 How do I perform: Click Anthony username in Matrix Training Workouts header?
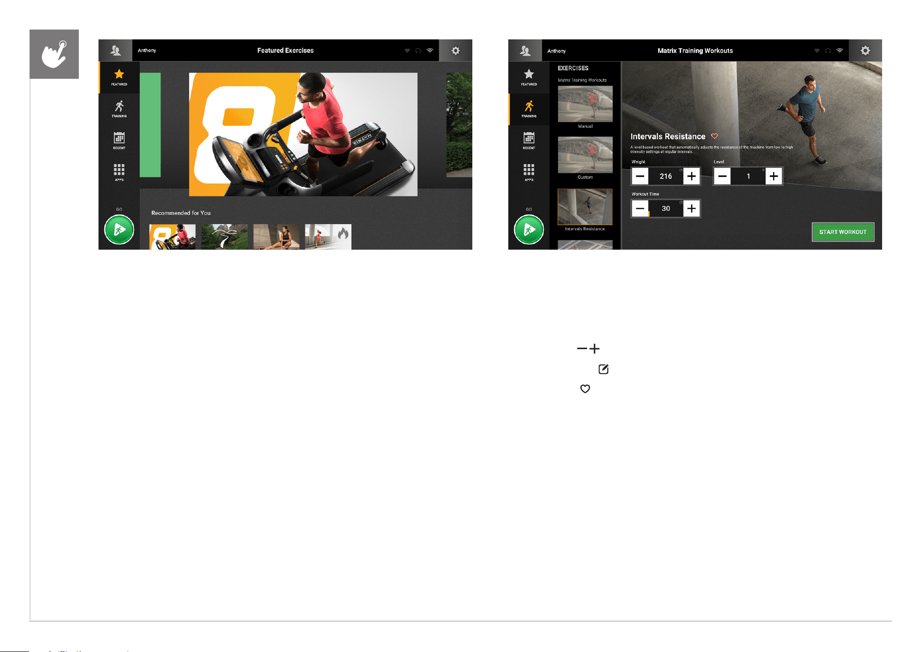tap(557, 51)
